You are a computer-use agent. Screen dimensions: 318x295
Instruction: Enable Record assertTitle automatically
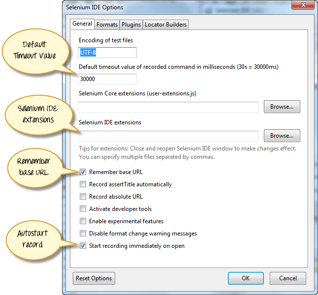click(83, 184)
